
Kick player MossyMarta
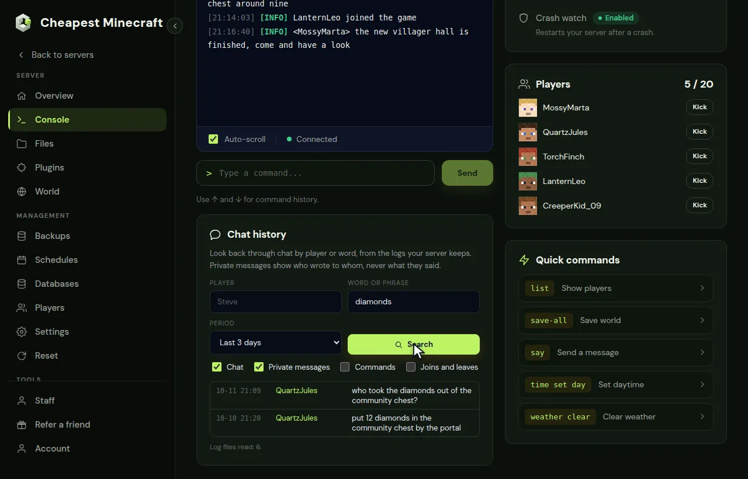point(699,107)
